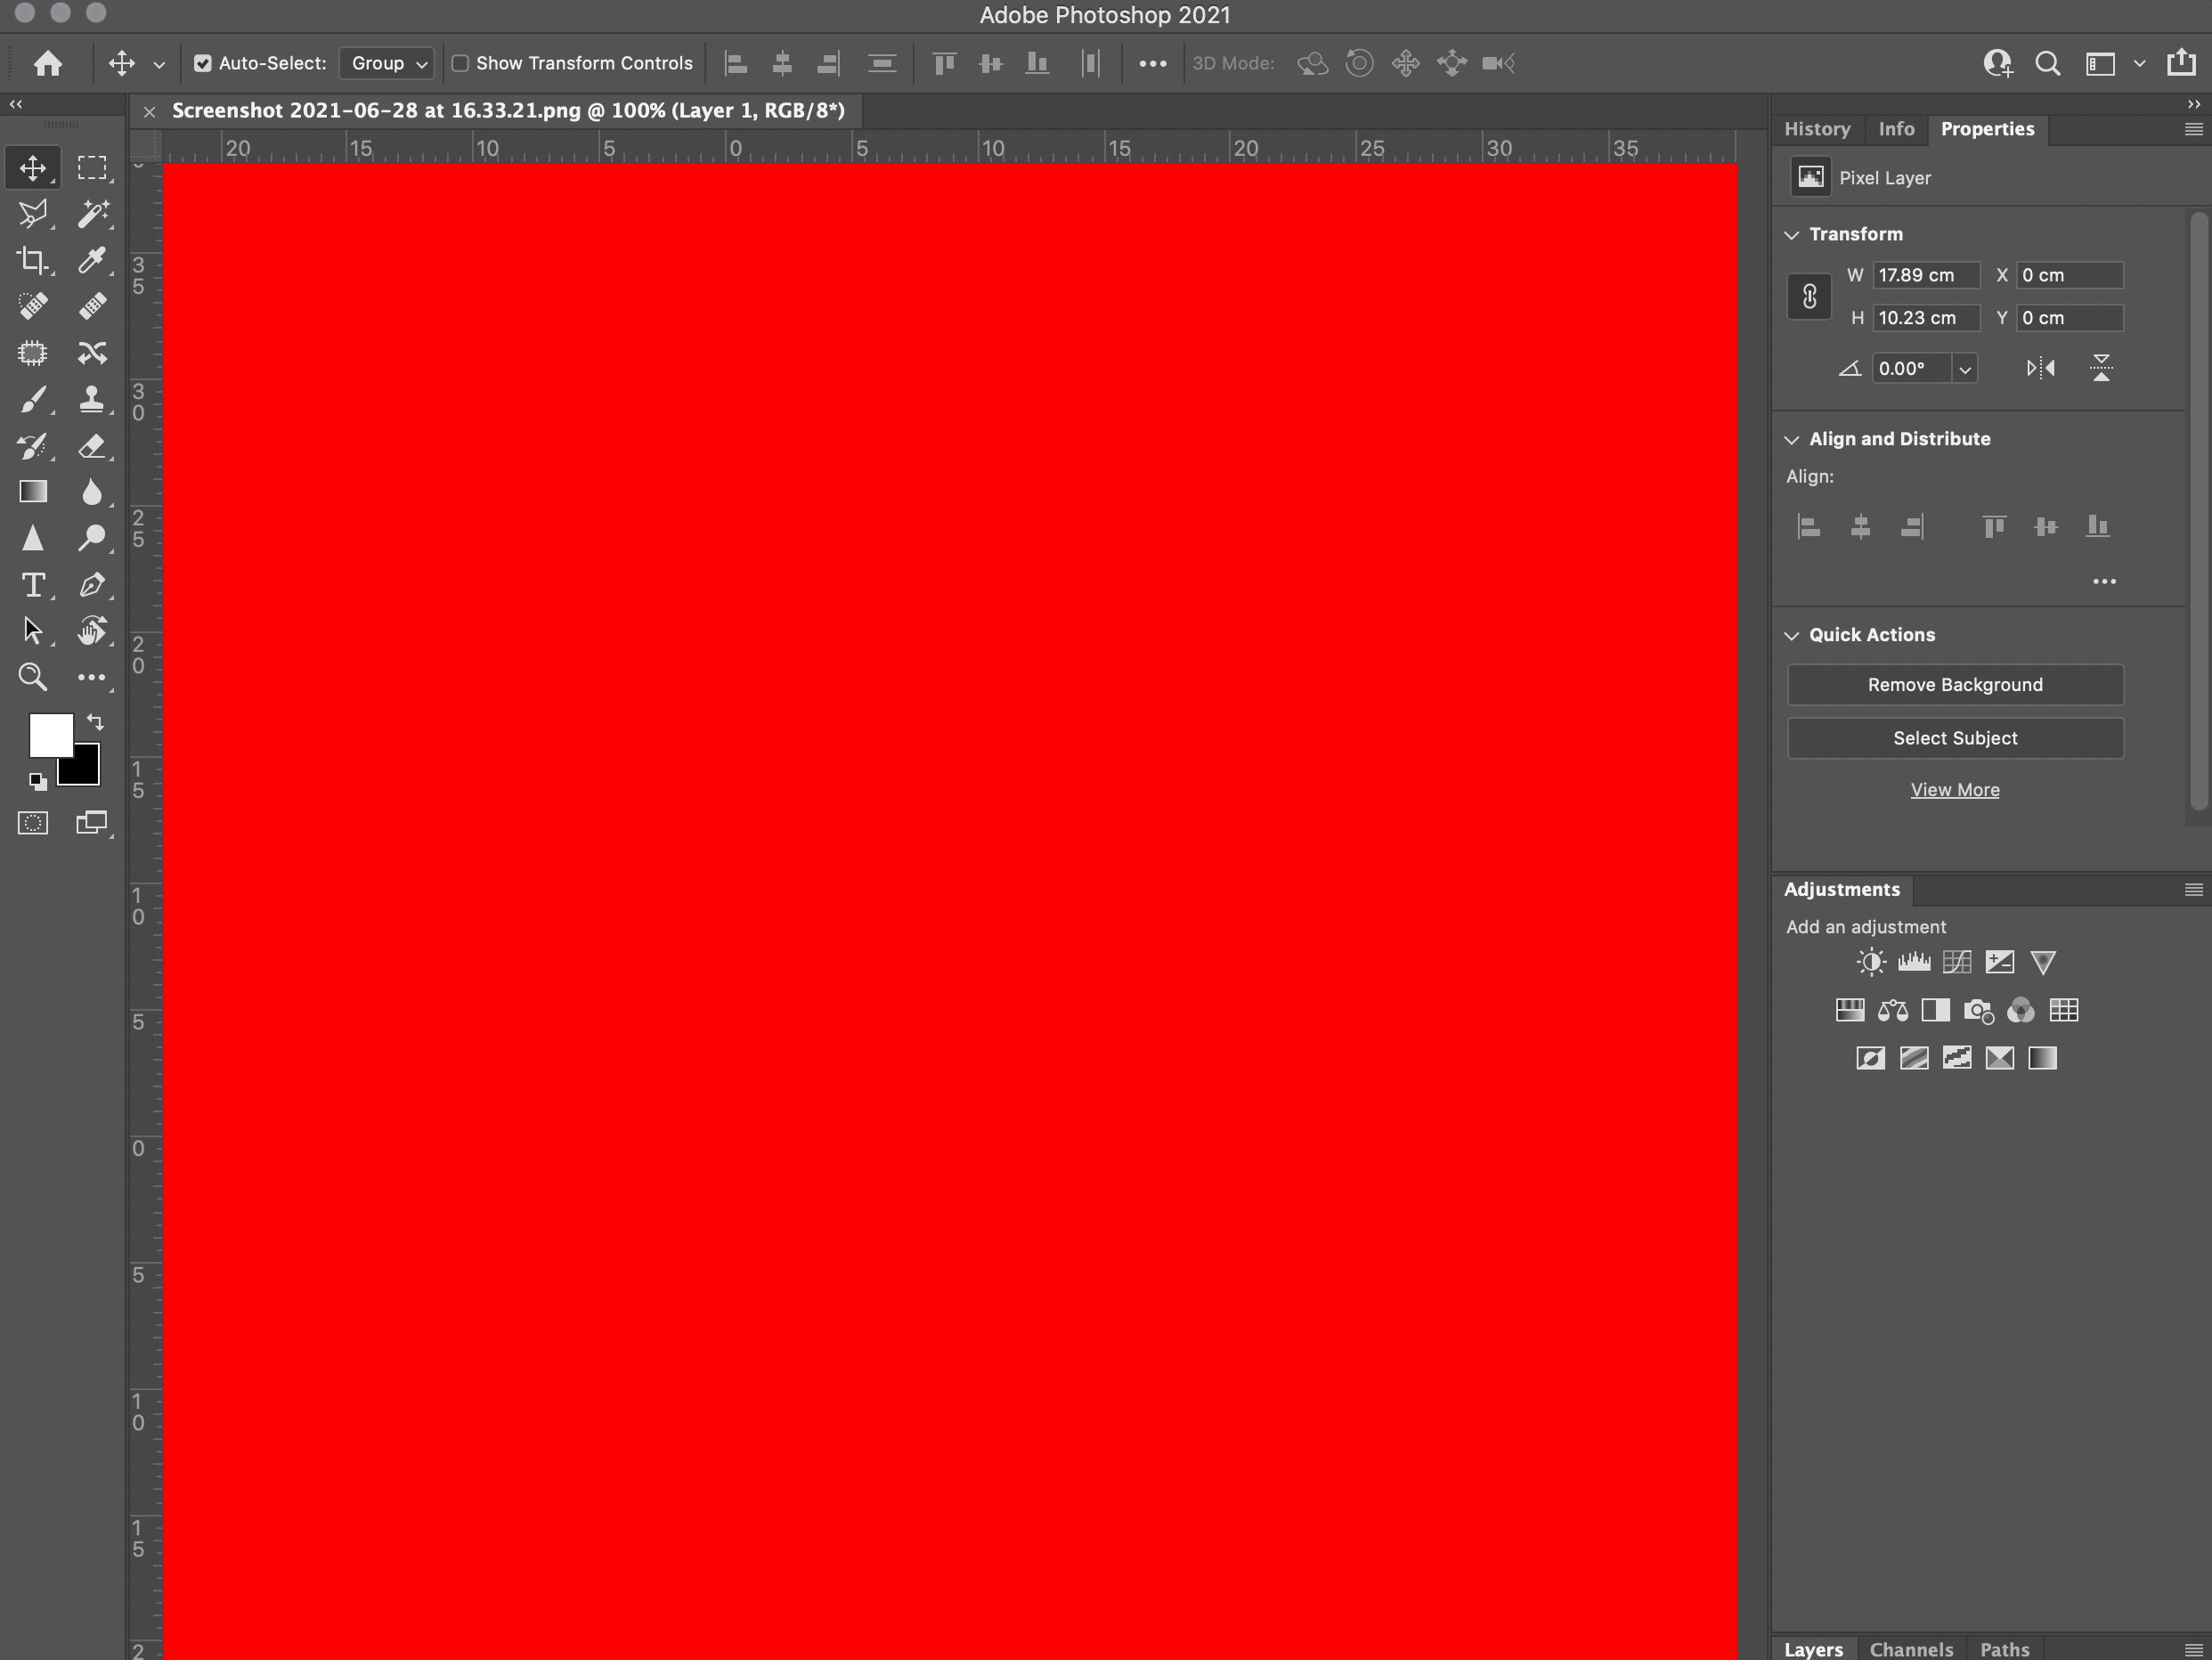The height and width of the screenshot is (1660, 2212).
Task: Edit the W transform value field
Action: [1925, 274]
